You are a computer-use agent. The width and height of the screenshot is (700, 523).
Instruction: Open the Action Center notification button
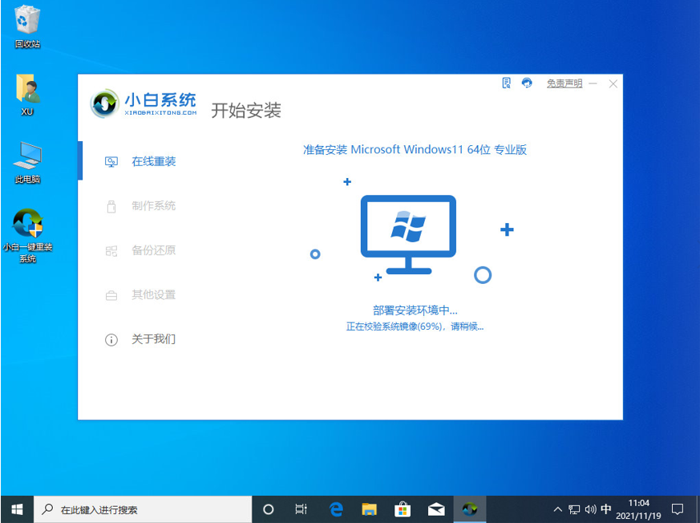[x=678, y=509]
